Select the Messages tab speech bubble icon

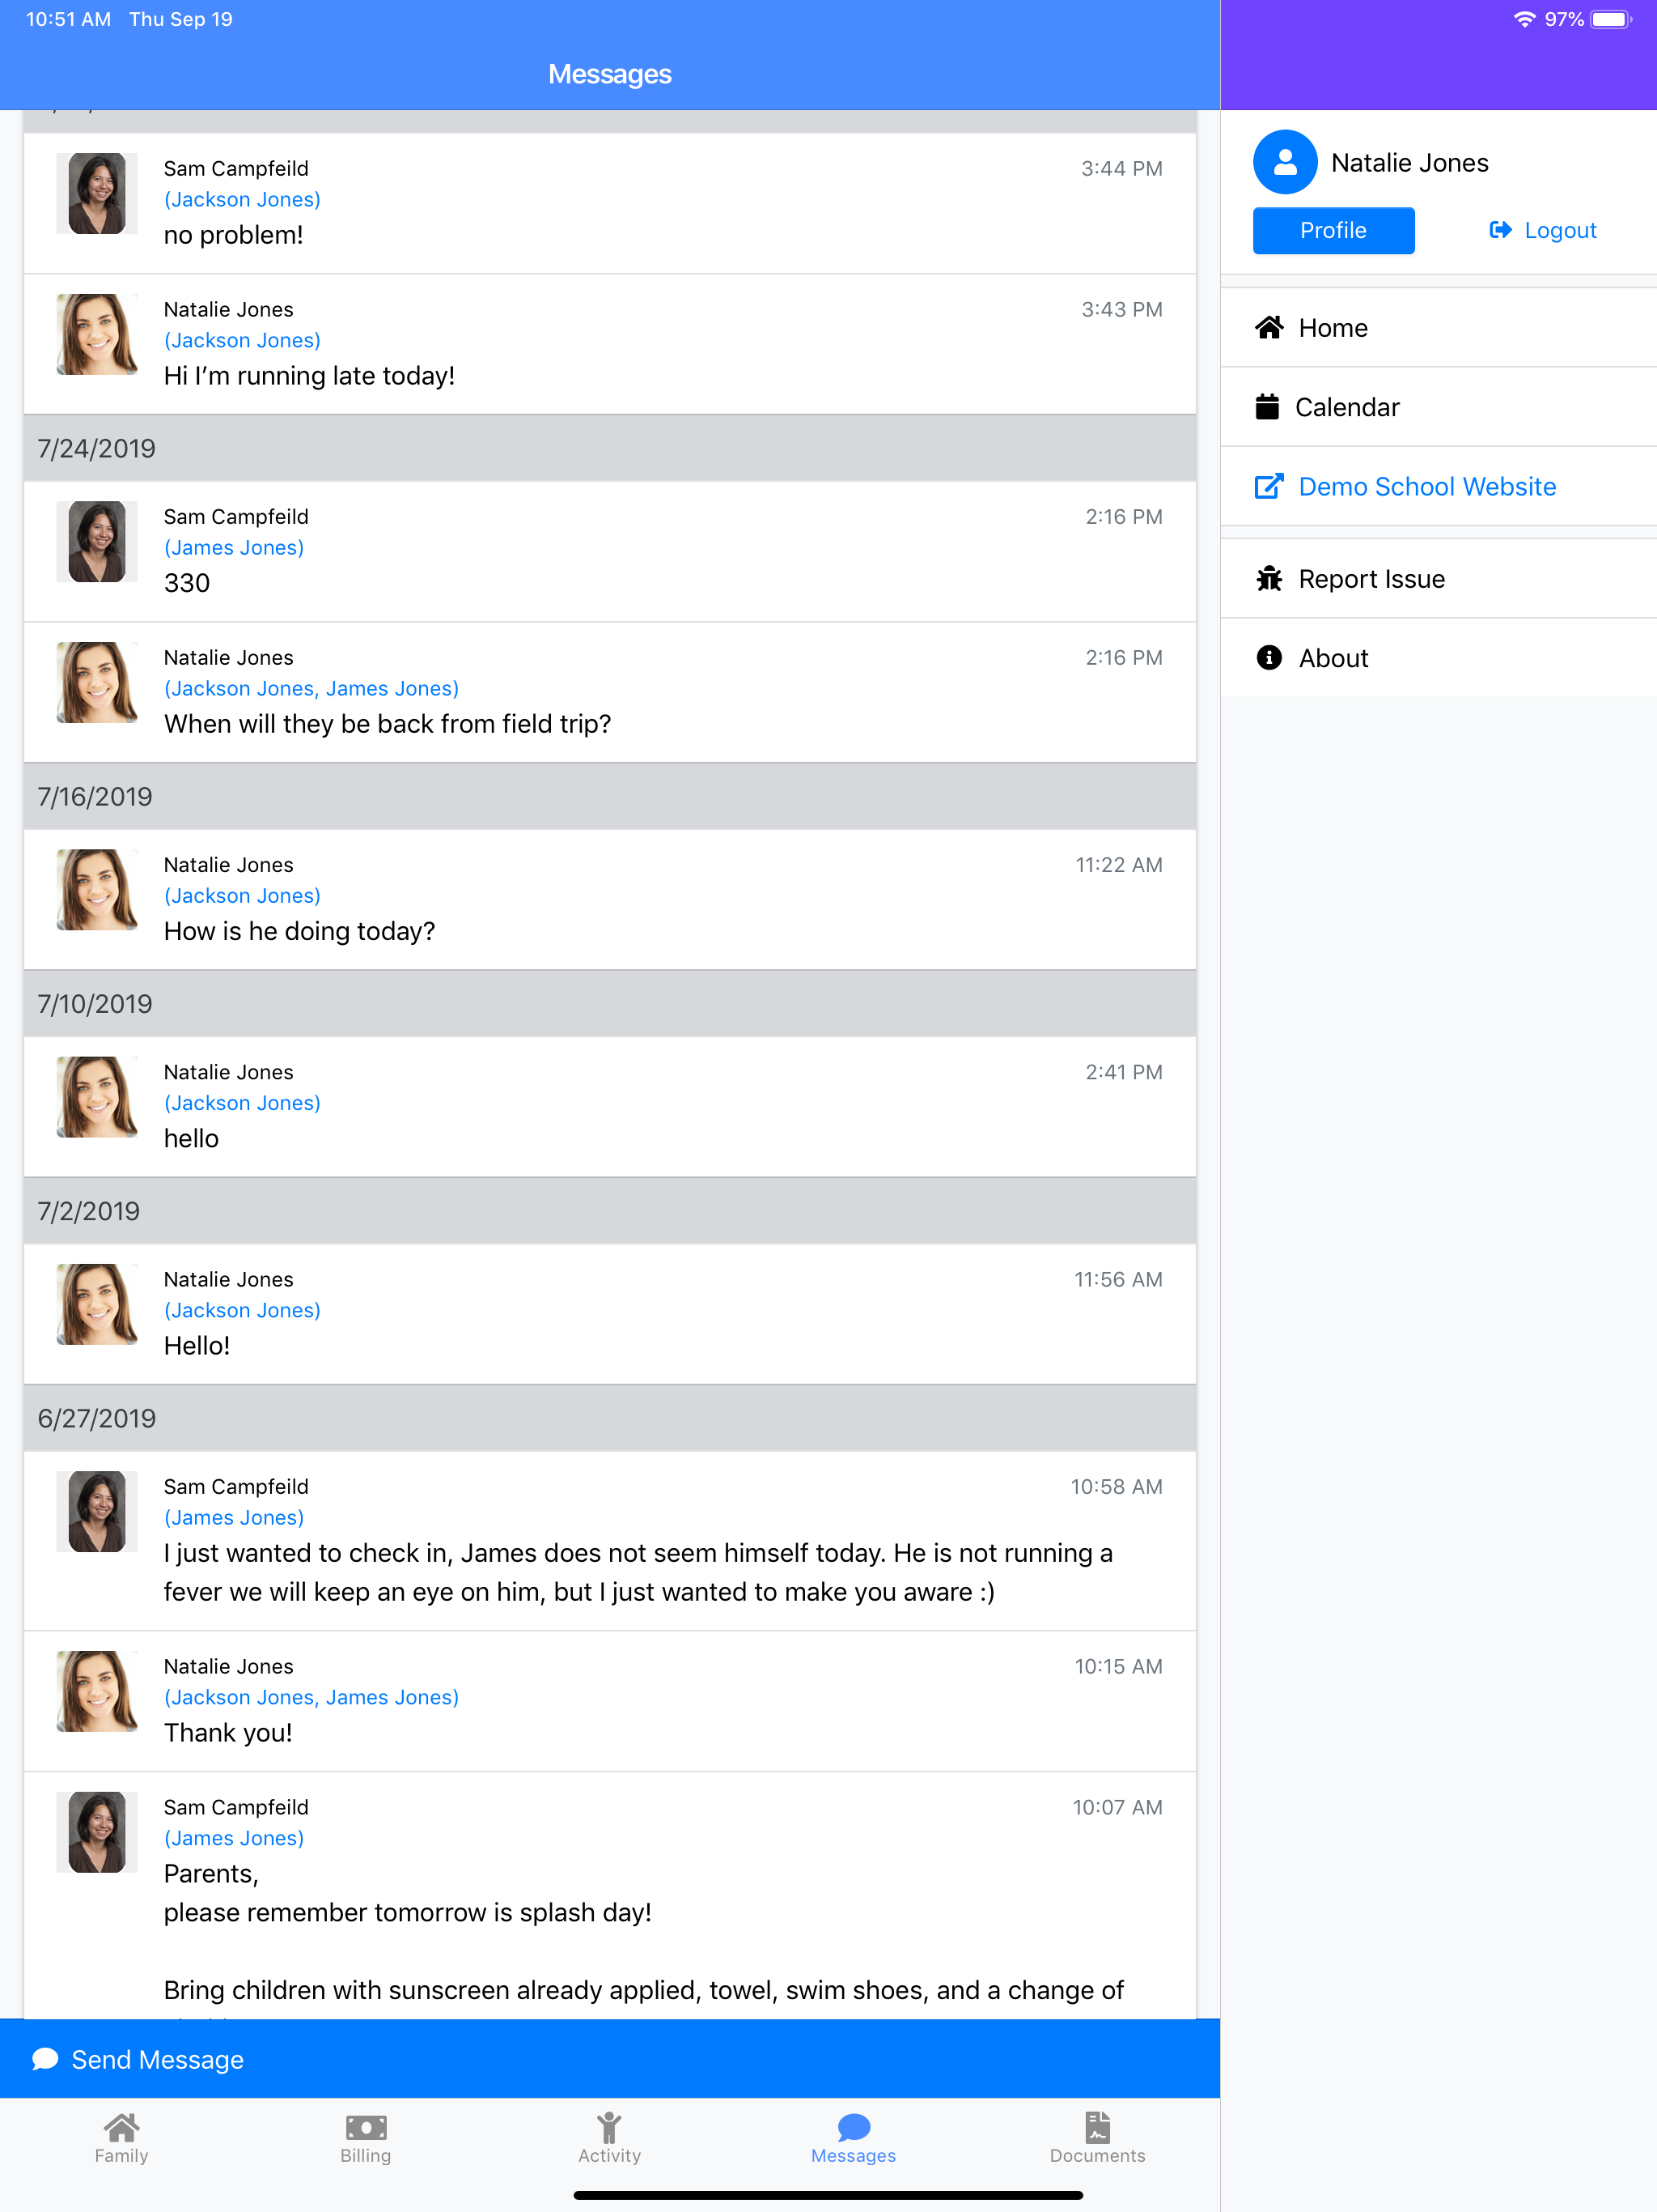coord(854,2127)
